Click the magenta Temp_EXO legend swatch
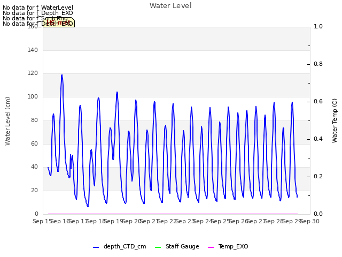 click(211, 247)
